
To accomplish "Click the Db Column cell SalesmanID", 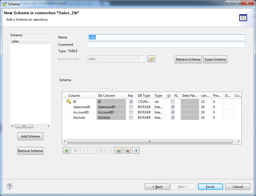I will 111,107.
